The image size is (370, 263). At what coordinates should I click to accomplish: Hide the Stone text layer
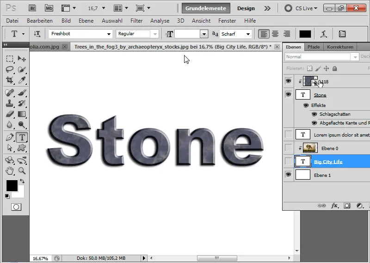(x=288, y=95)
